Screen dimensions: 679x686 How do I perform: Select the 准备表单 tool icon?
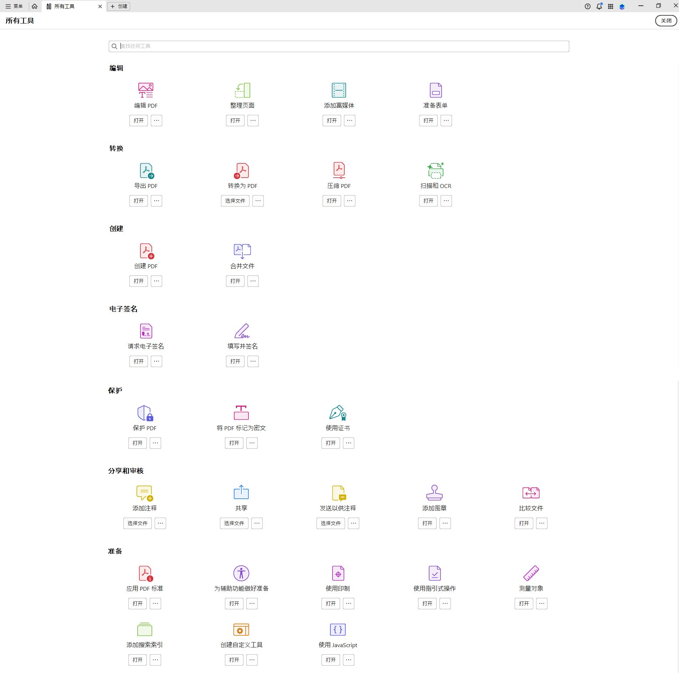(x=436, y=90)
